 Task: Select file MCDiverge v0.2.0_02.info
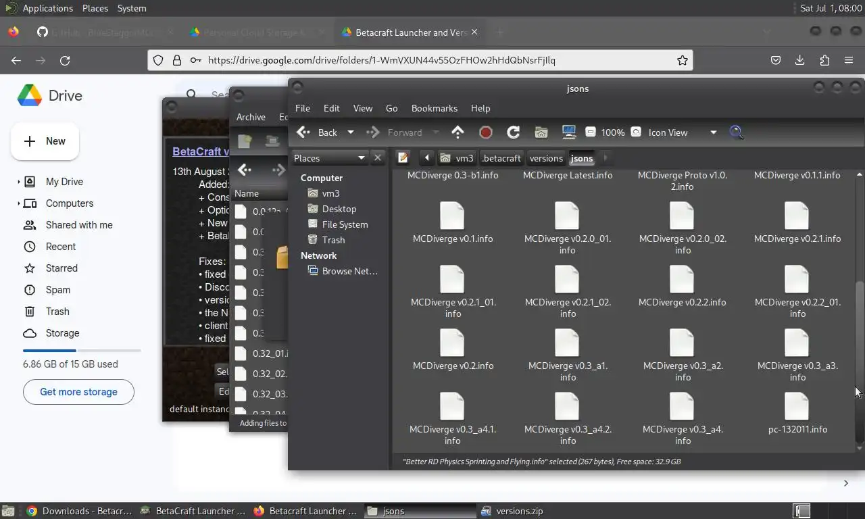[x=683, y=228]
